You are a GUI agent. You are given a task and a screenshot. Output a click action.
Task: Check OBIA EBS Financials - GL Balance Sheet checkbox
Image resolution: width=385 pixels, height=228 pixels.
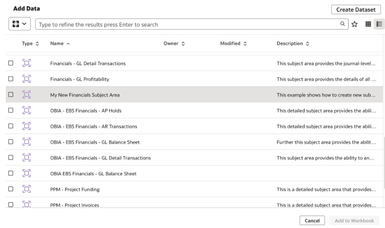tap(11, 173)
